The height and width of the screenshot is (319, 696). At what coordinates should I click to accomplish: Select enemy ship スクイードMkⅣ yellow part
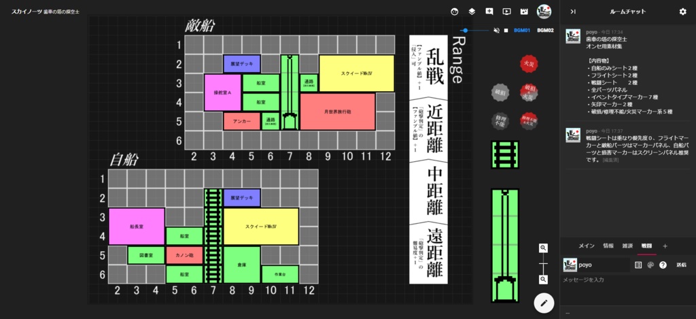pyautogui.click(x=357, y=73)
